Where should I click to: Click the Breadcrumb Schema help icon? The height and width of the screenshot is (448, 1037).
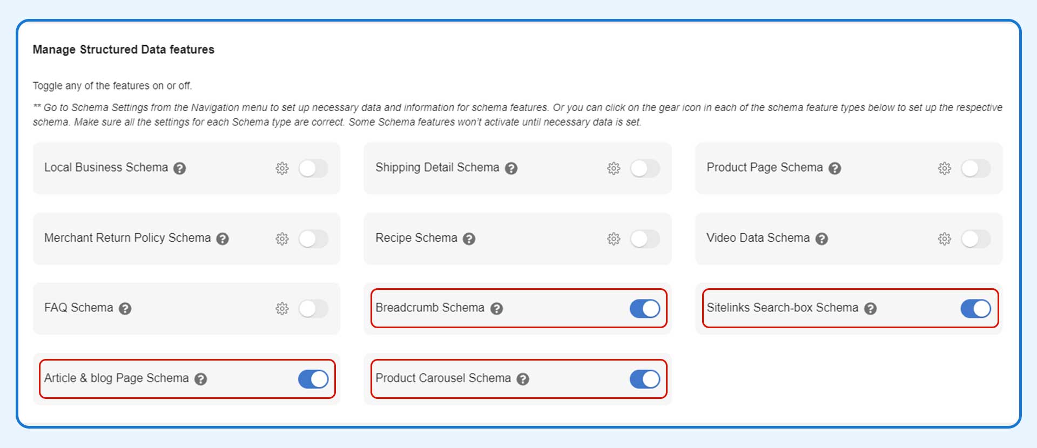click(x=497, y=309)
